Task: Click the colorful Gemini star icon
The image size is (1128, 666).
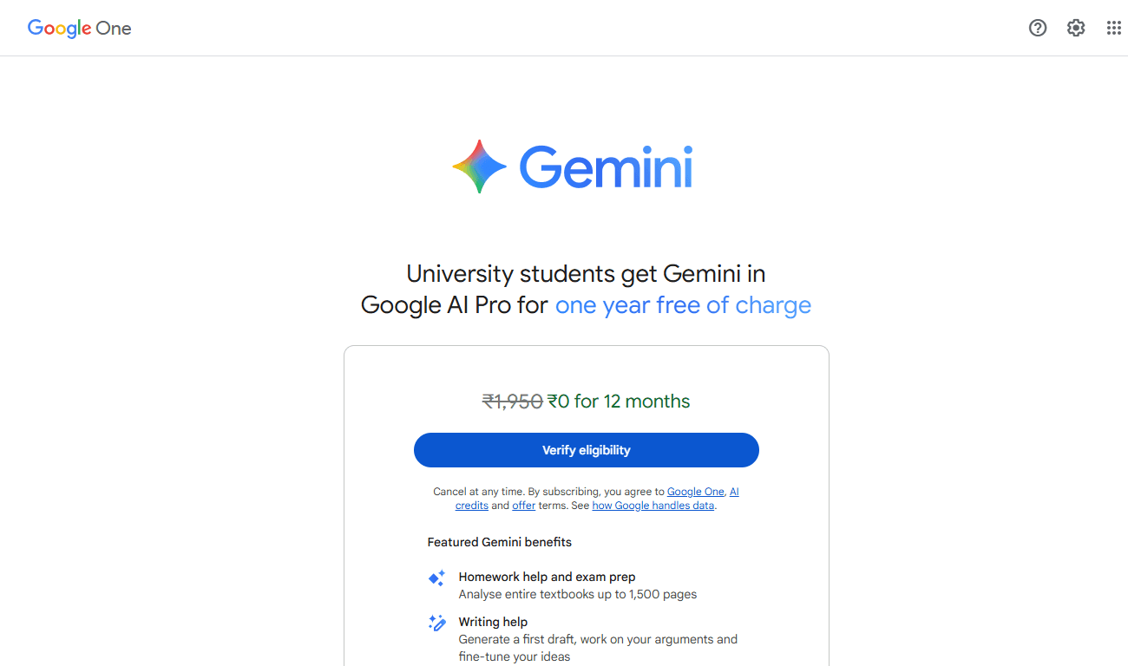Action: (479, 166)
